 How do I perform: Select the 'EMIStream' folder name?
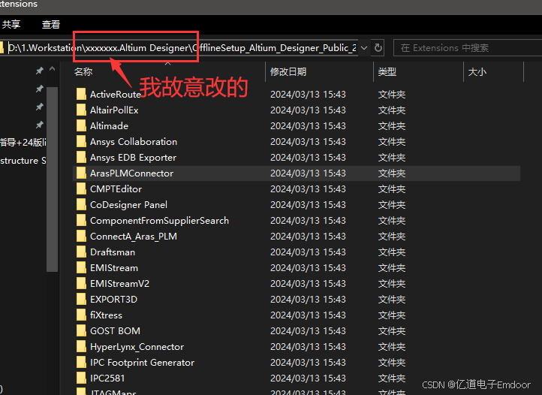click(114, 268)
